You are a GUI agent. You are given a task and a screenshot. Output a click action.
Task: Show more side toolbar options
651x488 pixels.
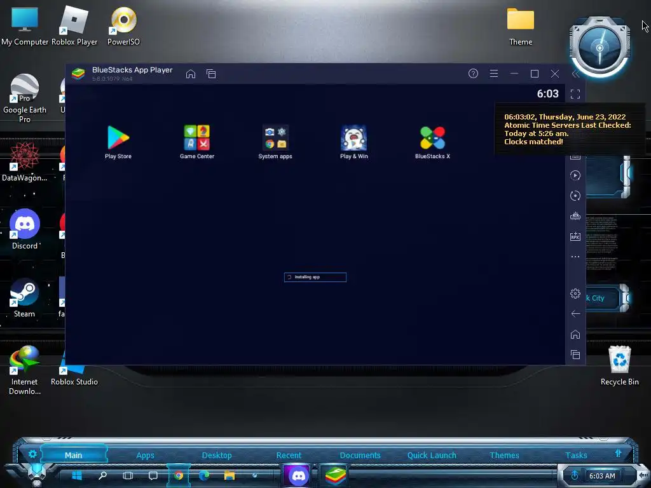coord(575,257)
